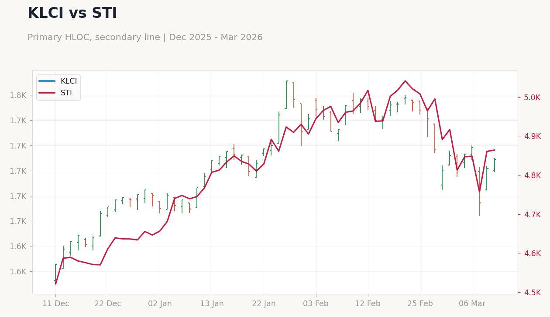The image size is (550, 317).
Task: Click the 12 Feb x-axis label
Action: tap(368, 304)
